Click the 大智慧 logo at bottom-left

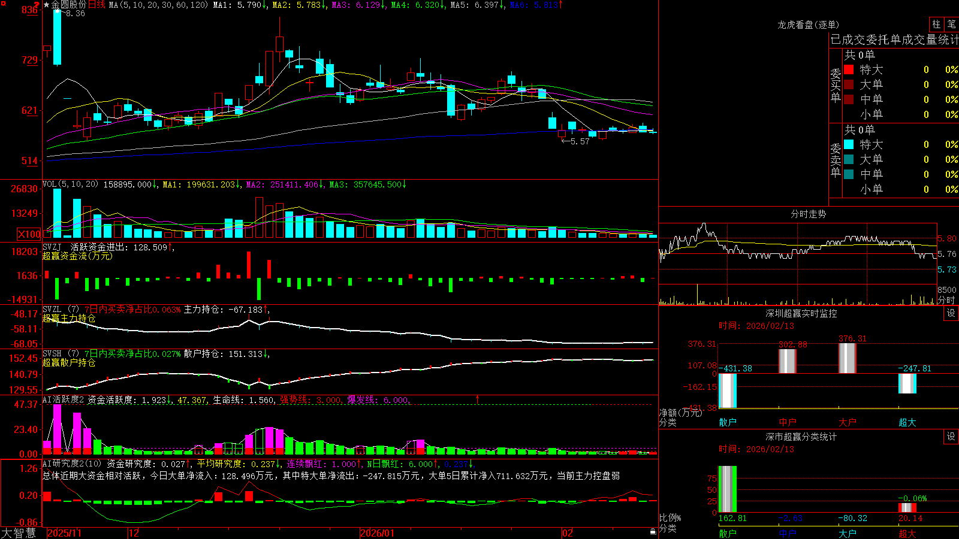point(19,533)
